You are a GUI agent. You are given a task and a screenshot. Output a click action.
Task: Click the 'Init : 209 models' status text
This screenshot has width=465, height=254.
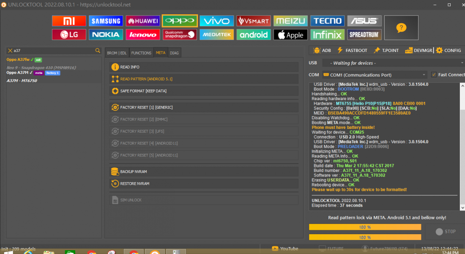click(18, 249)
